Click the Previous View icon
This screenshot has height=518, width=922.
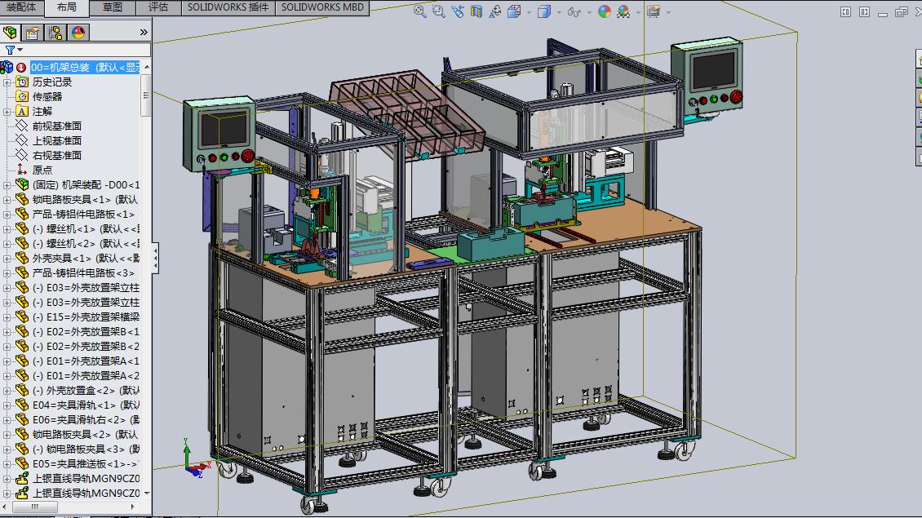click(x=457, y=11)
